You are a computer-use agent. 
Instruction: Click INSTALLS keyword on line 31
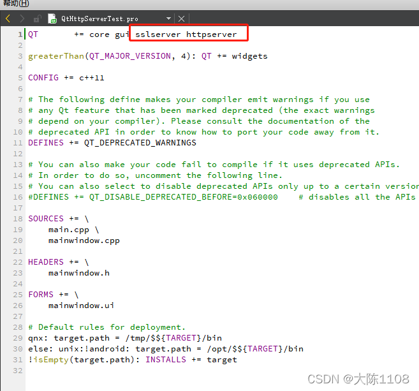point(166,360)
